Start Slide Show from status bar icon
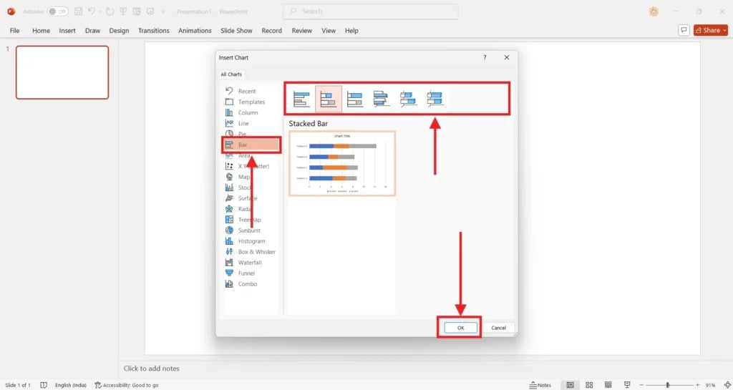Image resolution: width=733 pixels, height=390 pixels. (627, 385)
